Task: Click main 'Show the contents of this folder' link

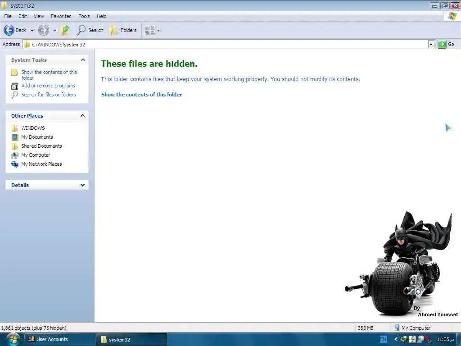Action: click(x=142, y=95)
